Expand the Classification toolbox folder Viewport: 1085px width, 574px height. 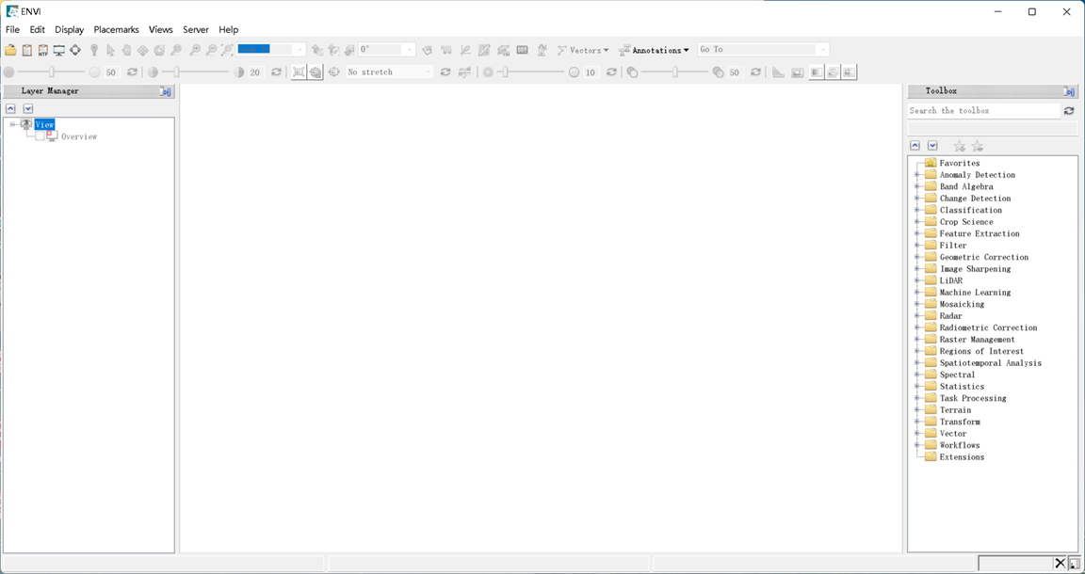coord(916,210)
